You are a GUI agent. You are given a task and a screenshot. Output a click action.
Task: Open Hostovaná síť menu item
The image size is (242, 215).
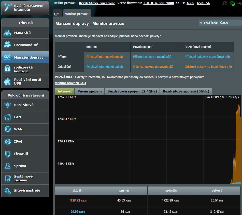[25, 45]
